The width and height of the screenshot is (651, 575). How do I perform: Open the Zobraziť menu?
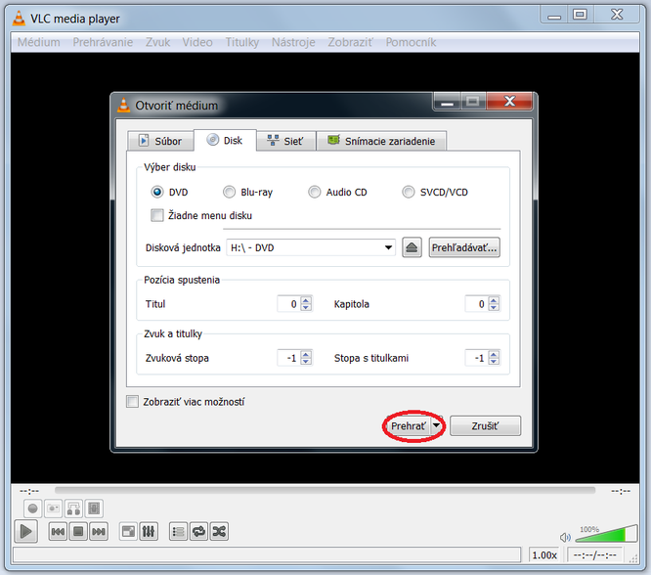click(350, 42)
